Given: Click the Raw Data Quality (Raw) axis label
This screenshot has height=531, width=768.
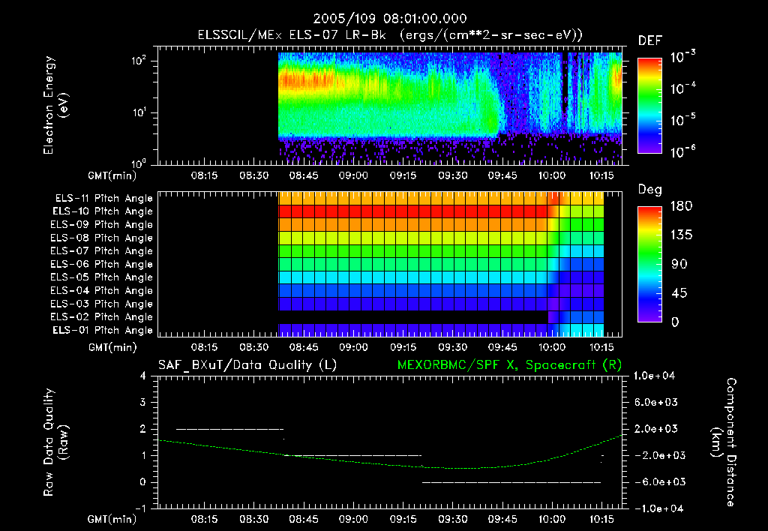Looking at the screenshot, I should click(x=55, y=442).
